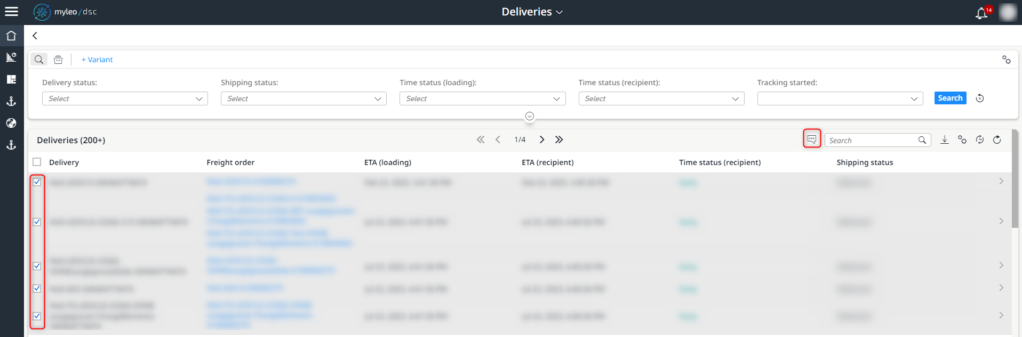Toggle the filter search magnifier icon
Image resolution: width=1022 pixels, height=337 pixels.
[39, 60]
